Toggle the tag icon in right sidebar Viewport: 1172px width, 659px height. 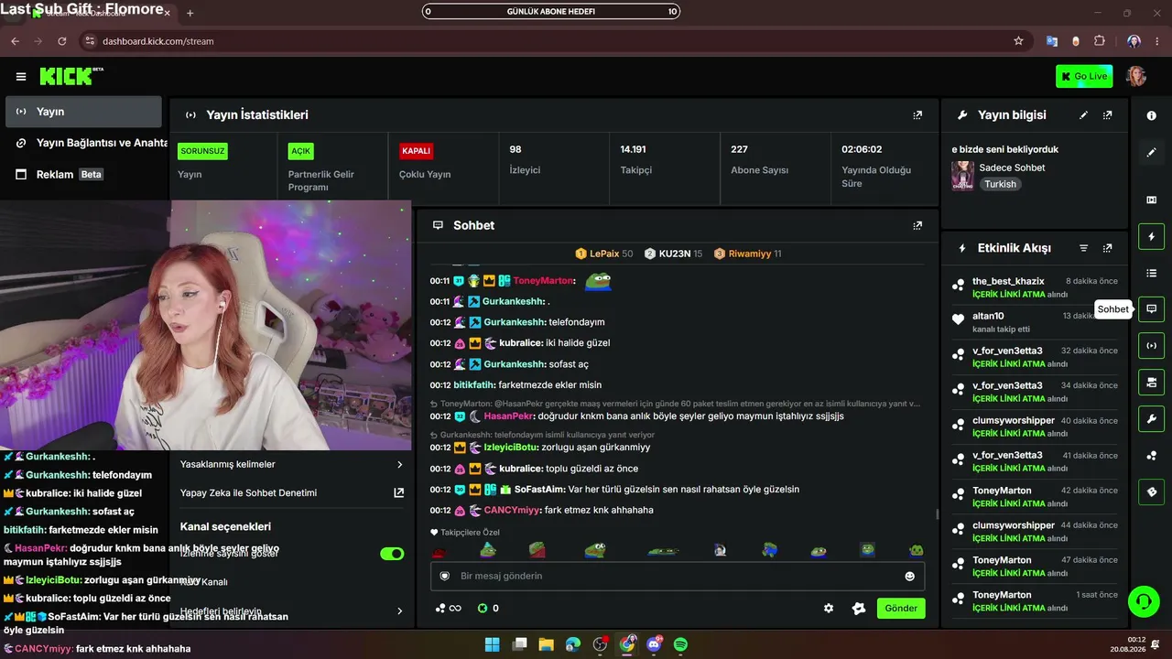pyautogui.click(x=1152, y=492)
